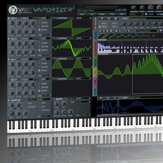Click the Save button
Screen dimensions: 163x163
click(x=82, y=14)
